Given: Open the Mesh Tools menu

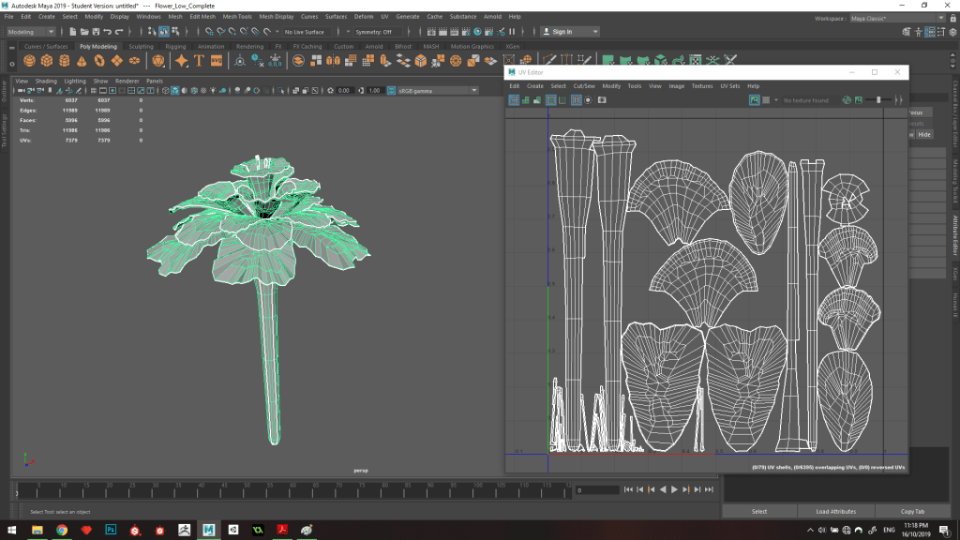Looking at the screenshot, I should click(x=236, y=17).
